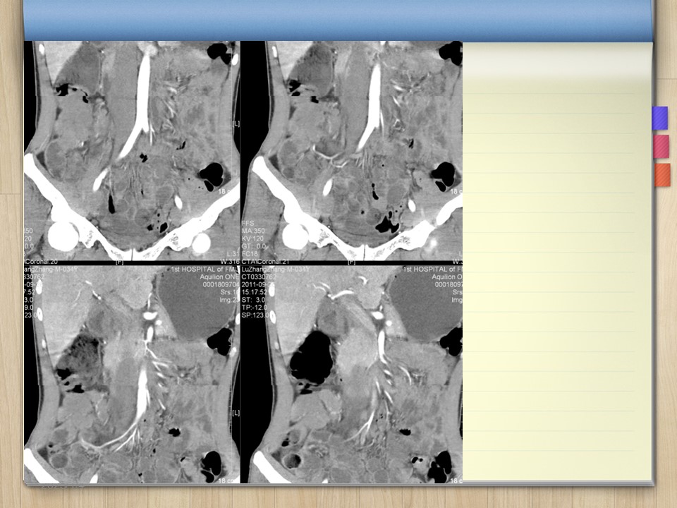Click the yellow lined notes page
This screenshot has width=677, height=508.
557,261
